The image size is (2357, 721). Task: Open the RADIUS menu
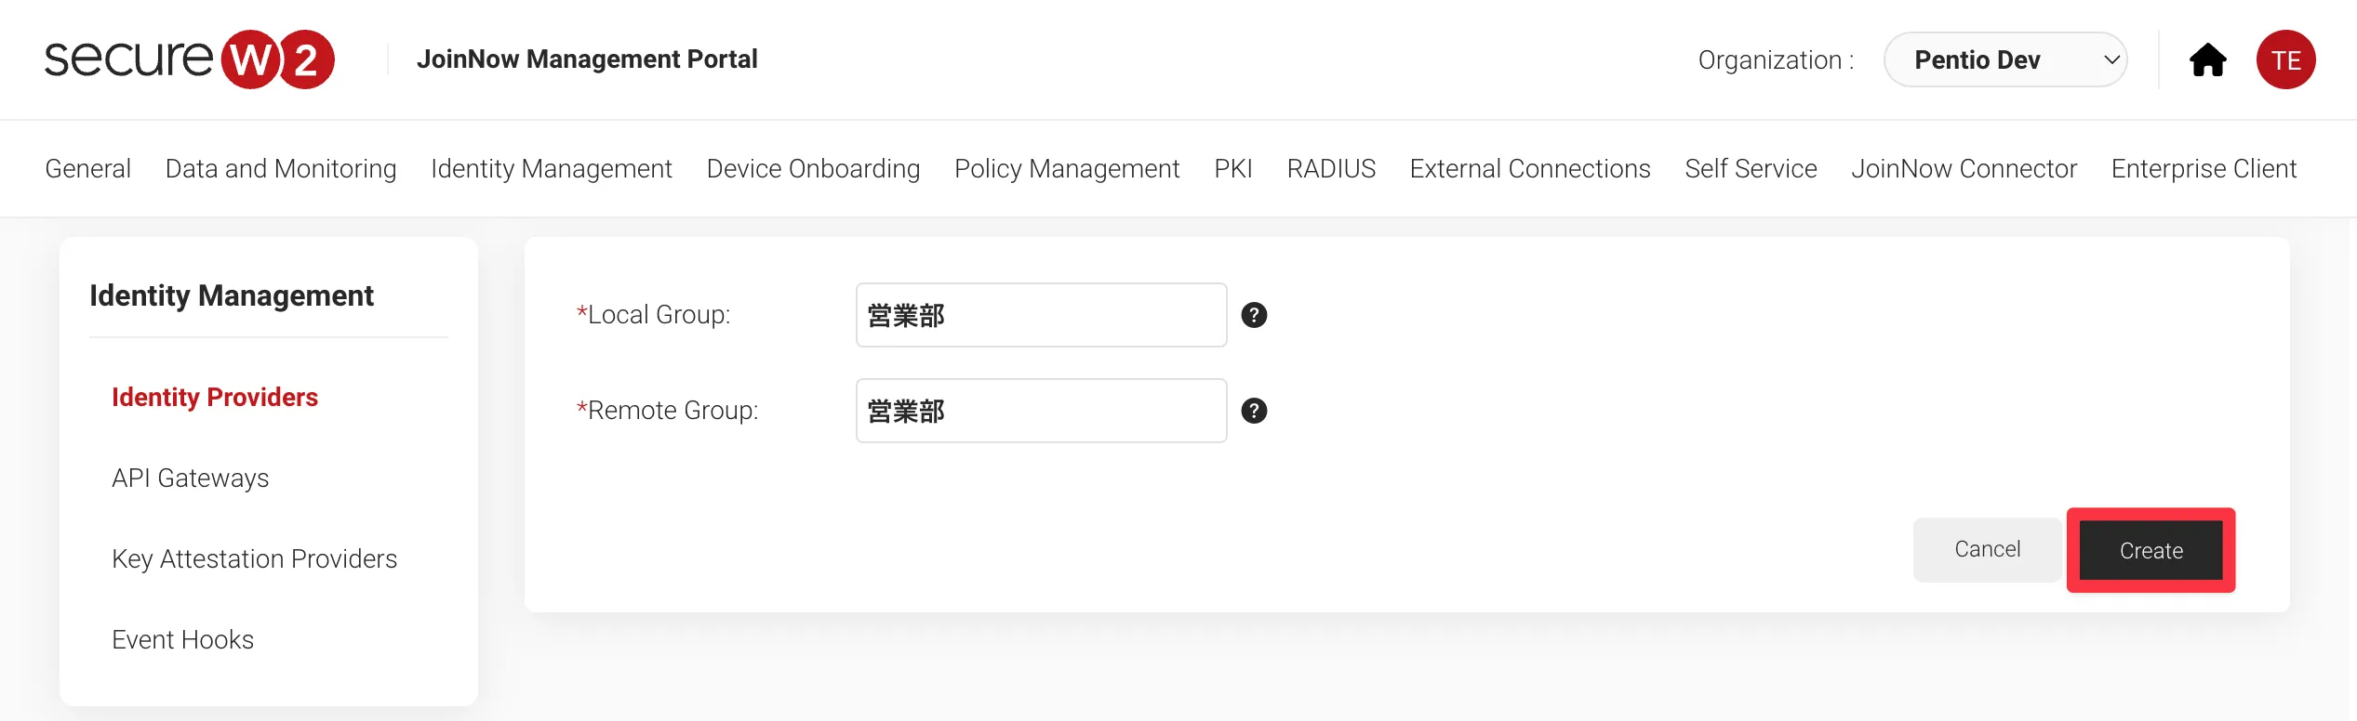pos(1331,168)
